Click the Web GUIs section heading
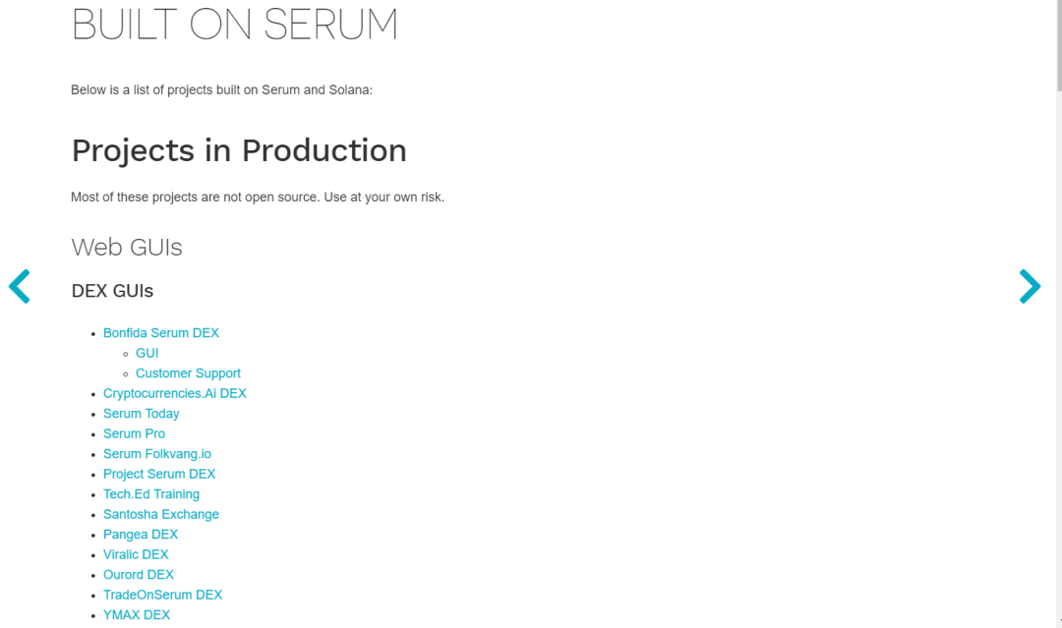Viewport: 1062px width, 628px height. coord(127,247)
